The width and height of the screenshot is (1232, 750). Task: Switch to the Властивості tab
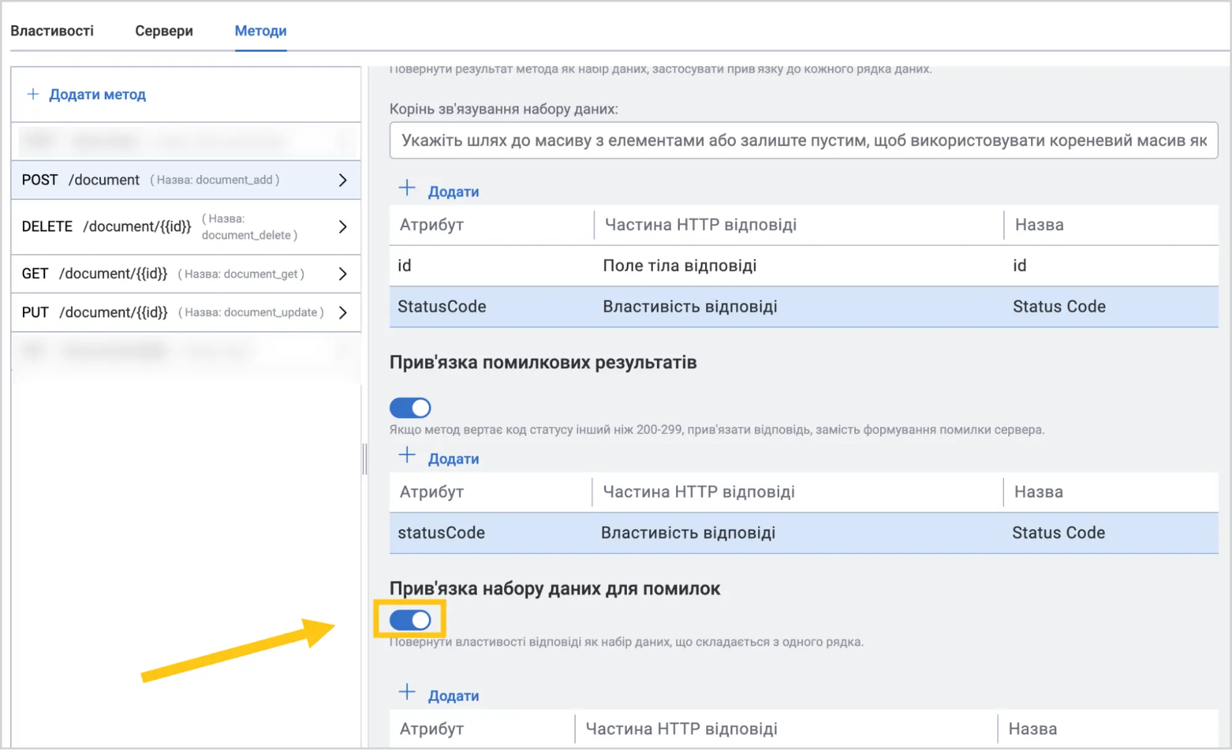pos(52,31)
